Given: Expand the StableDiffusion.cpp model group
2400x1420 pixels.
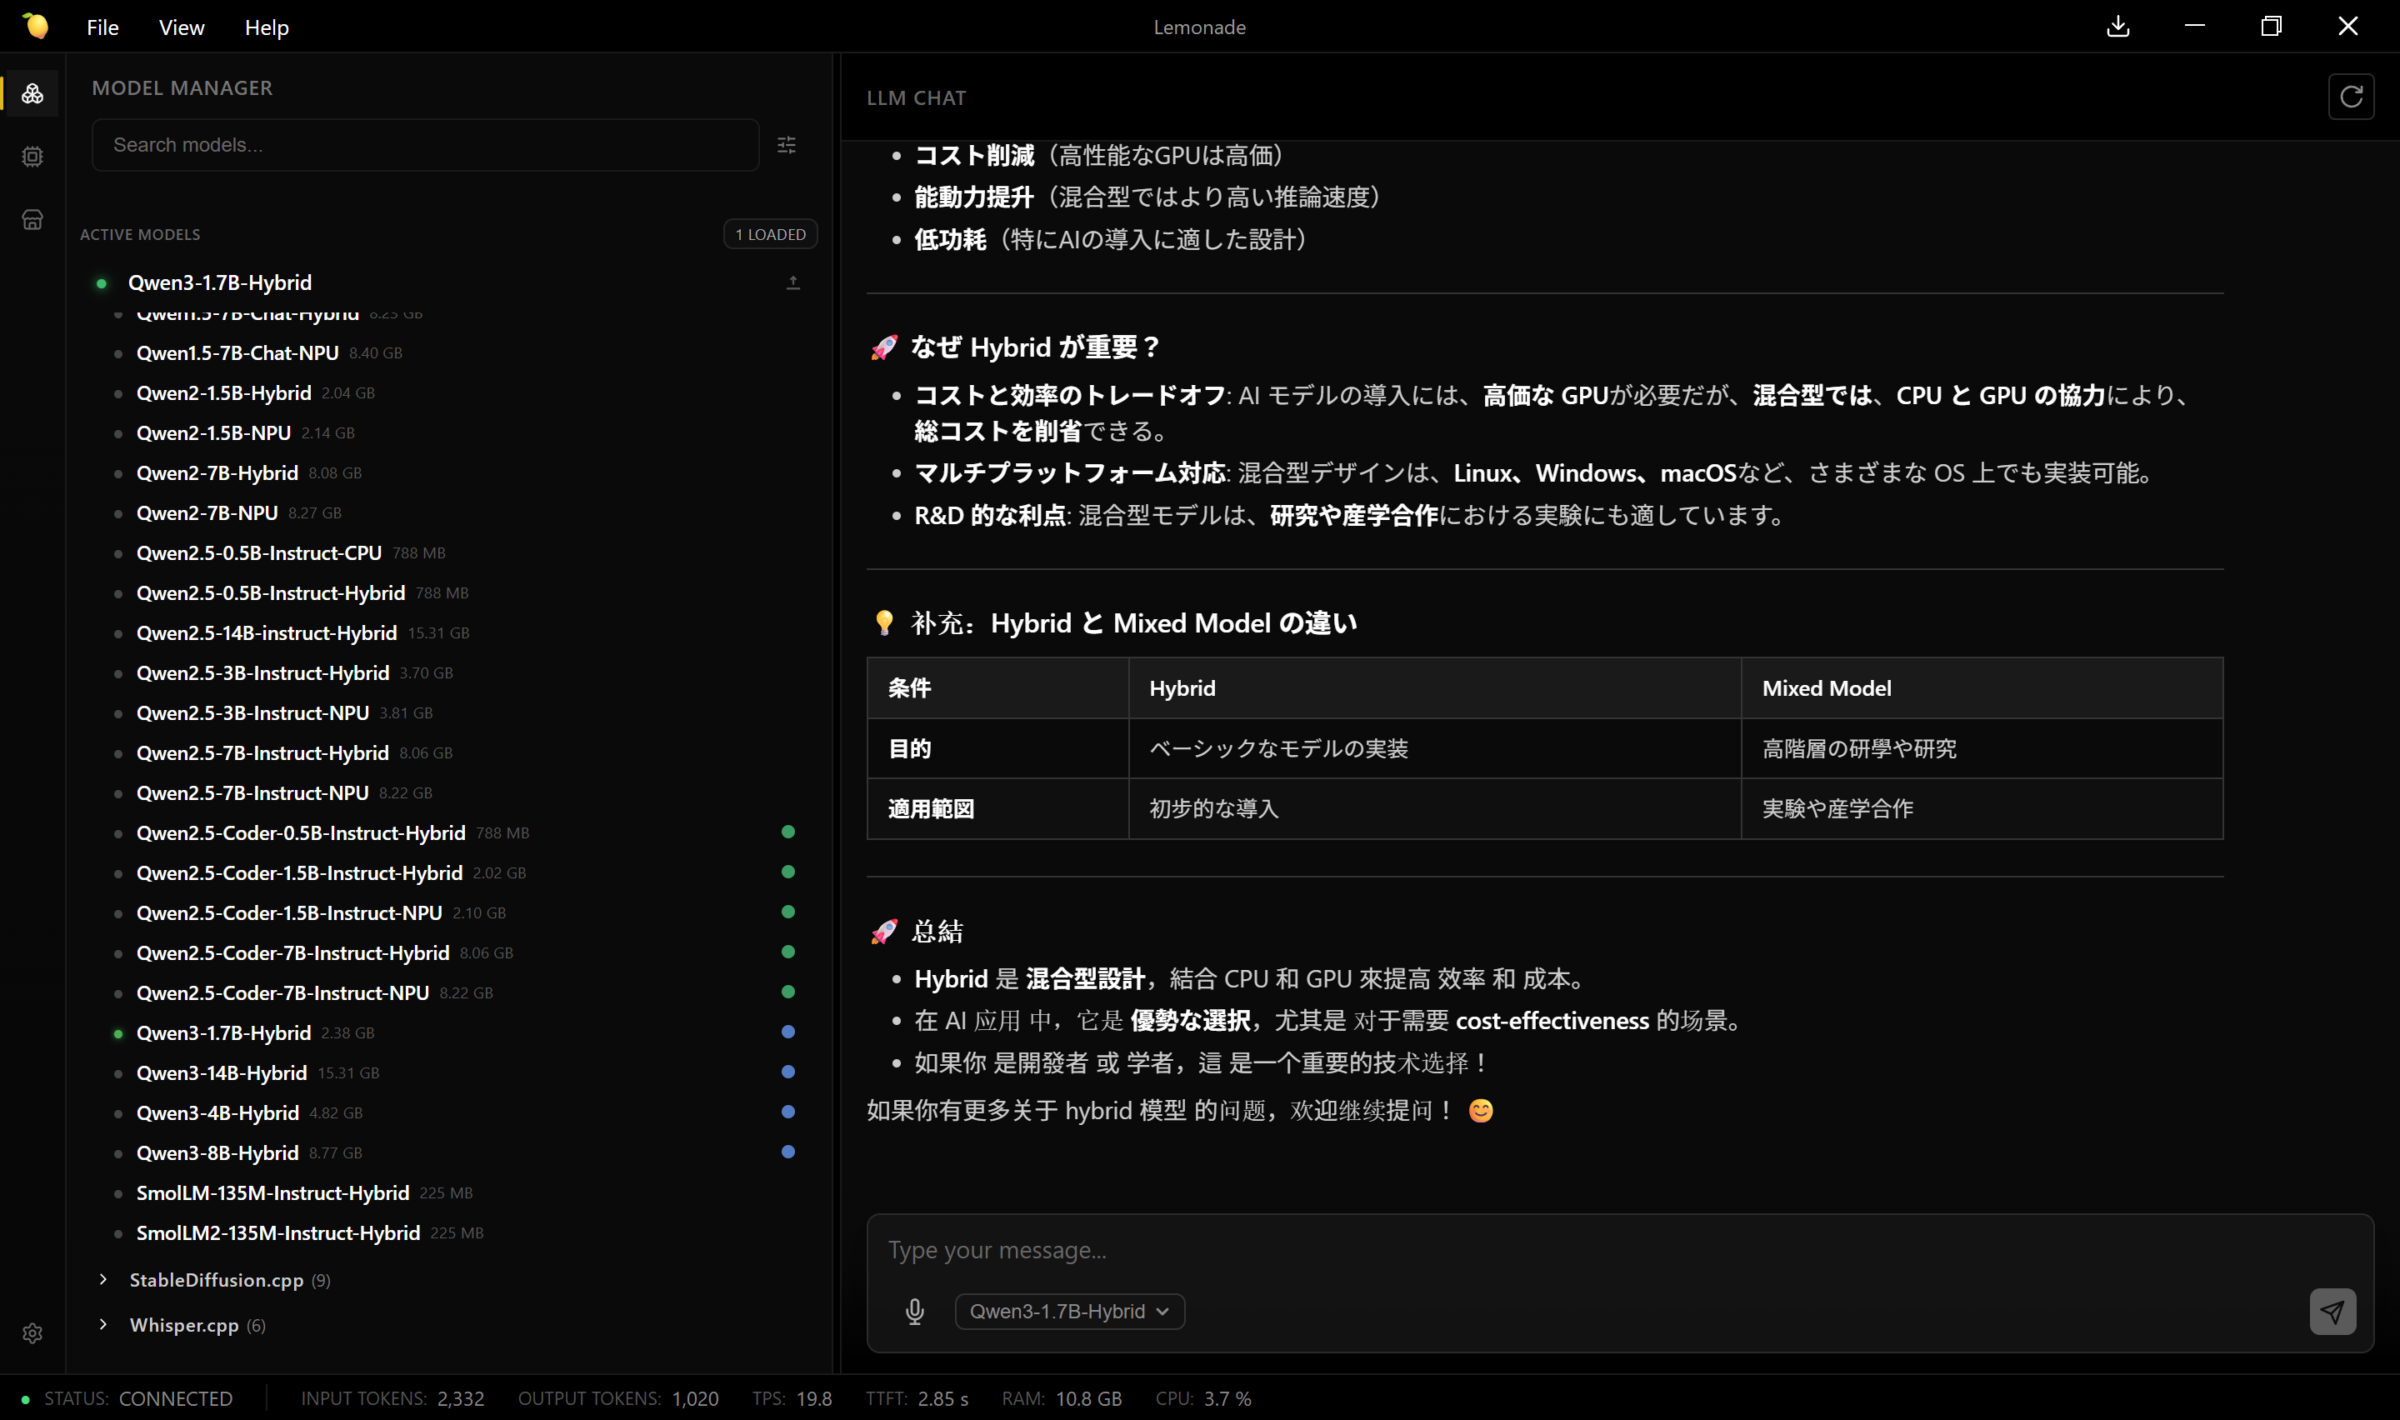Looking at the screenshot, I should point(215,1279).
